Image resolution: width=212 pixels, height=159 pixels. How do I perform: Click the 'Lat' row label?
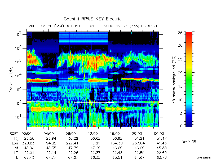tap(15, 148)
